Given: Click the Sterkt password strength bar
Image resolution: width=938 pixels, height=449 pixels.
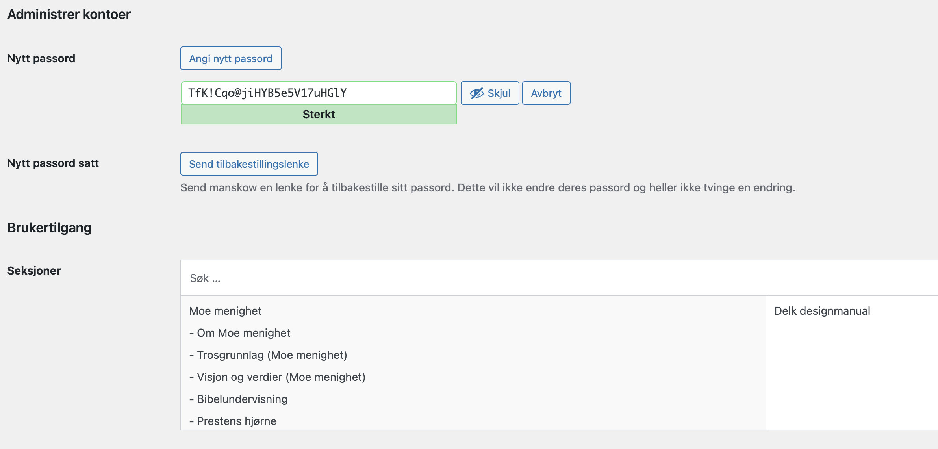Looking at the screenshot, I should tap(319, 114).
